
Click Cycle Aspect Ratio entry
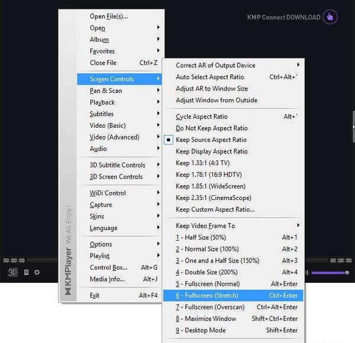(x=233, y=117)
